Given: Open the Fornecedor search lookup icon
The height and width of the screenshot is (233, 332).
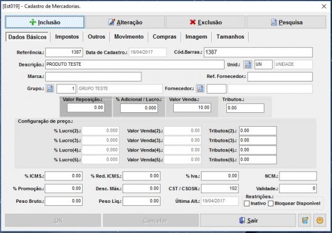Looking at the screenshot, I should tap(200, 89).
